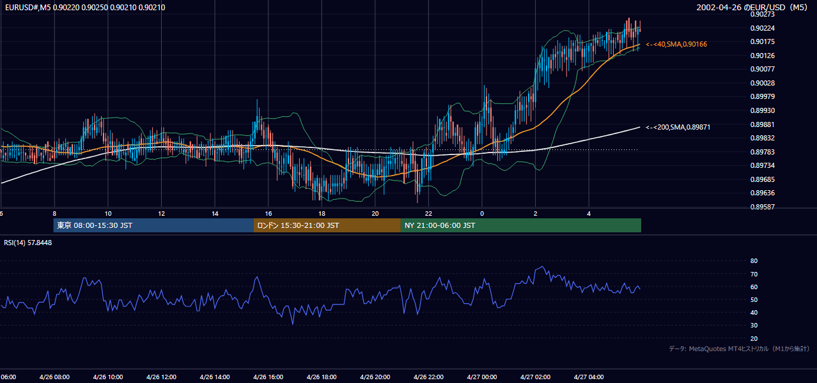The width and height of the screenshot is (817, 383).
Task: Click RSI scale value 60
Action: [754, 287]
